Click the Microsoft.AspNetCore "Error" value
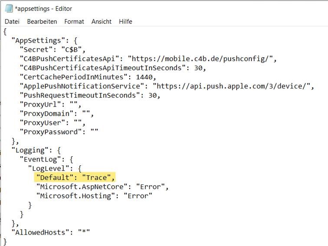 tap(151, 187)
